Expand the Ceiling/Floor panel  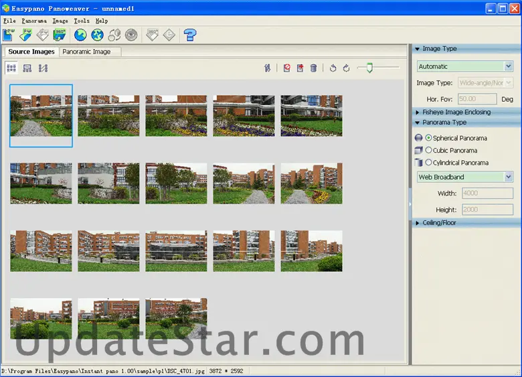pos(439,222)
